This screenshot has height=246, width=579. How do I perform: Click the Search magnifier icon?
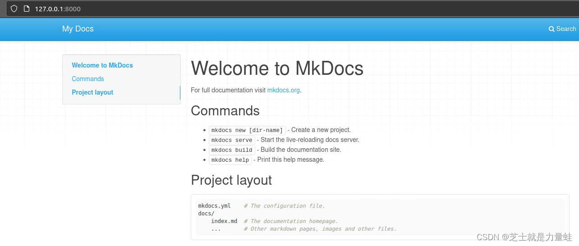click(551, 29)
